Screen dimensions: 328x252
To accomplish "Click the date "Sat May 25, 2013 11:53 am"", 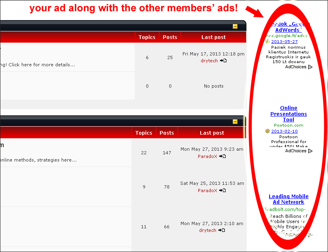I will click(212, 183).
